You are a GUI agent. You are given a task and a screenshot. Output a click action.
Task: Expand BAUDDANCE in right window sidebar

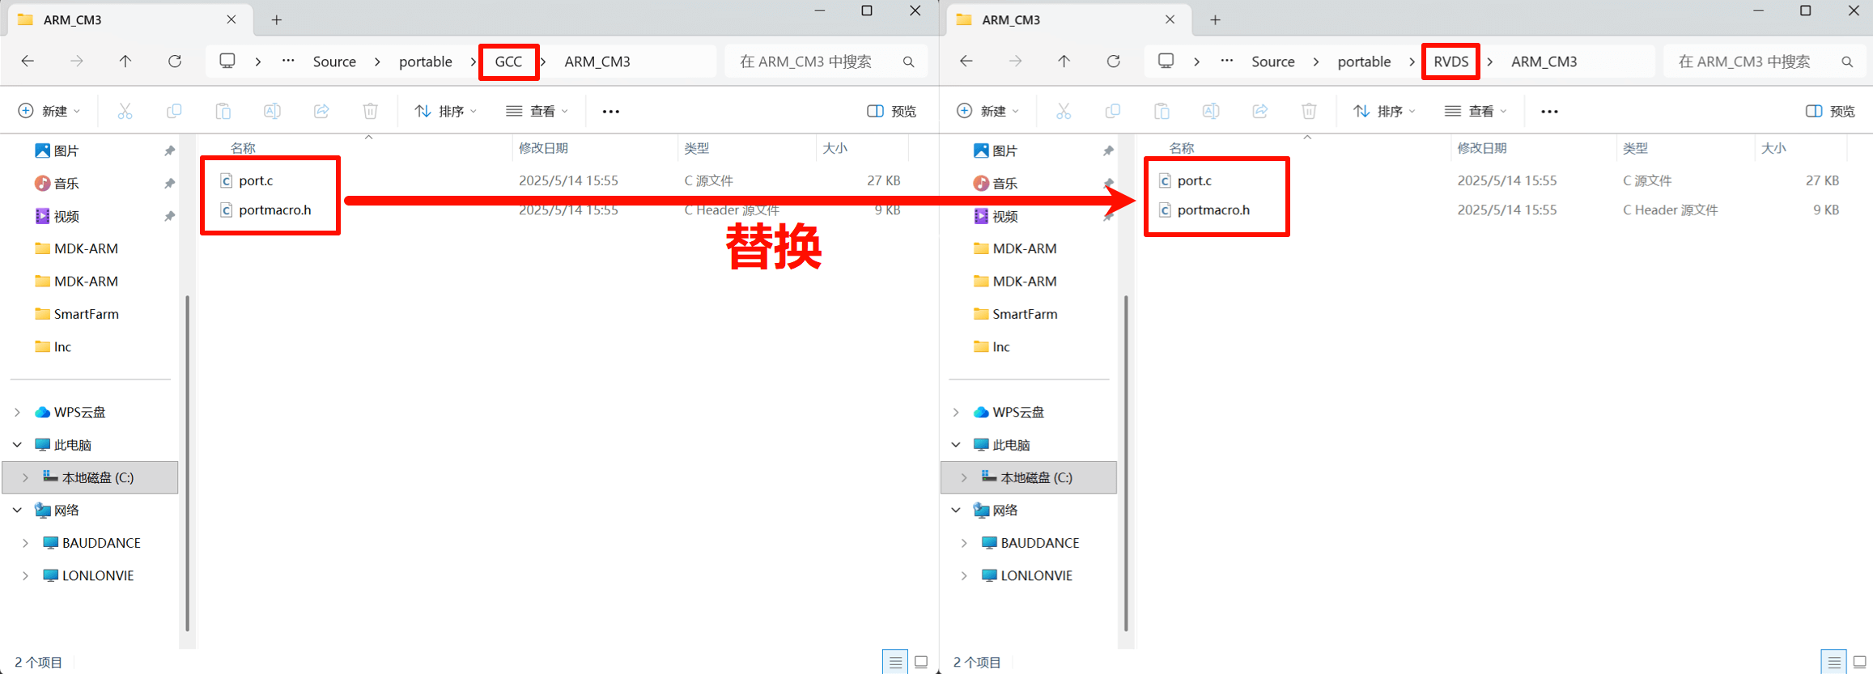964,543
